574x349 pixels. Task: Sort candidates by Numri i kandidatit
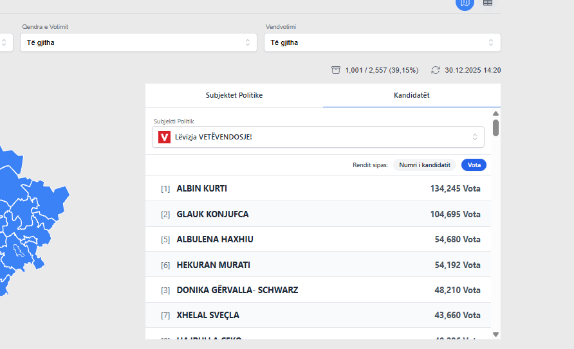pos(424,165)
